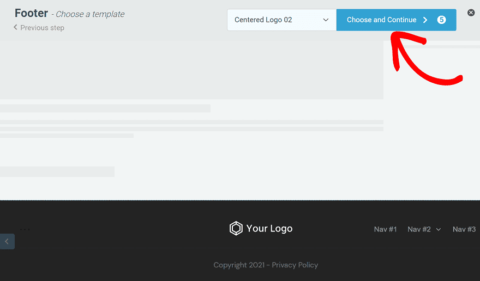Click the left-arrow collapse tab on the left edge
This screenshot has width=480, height=281.
click(7, 241)
